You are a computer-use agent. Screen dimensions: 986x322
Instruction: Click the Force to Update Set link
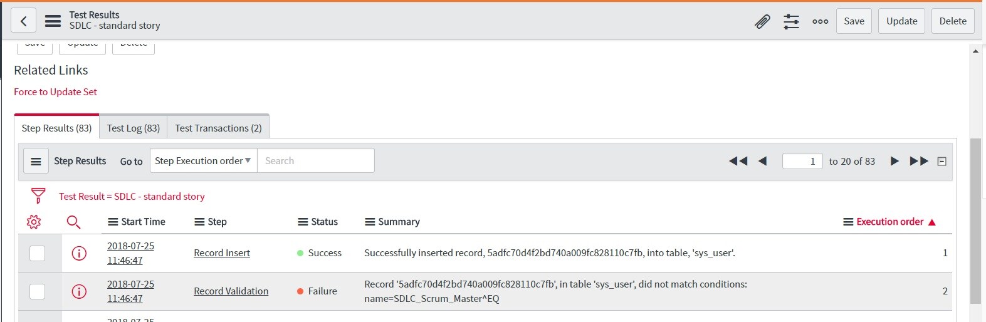[x=55, y=91]
